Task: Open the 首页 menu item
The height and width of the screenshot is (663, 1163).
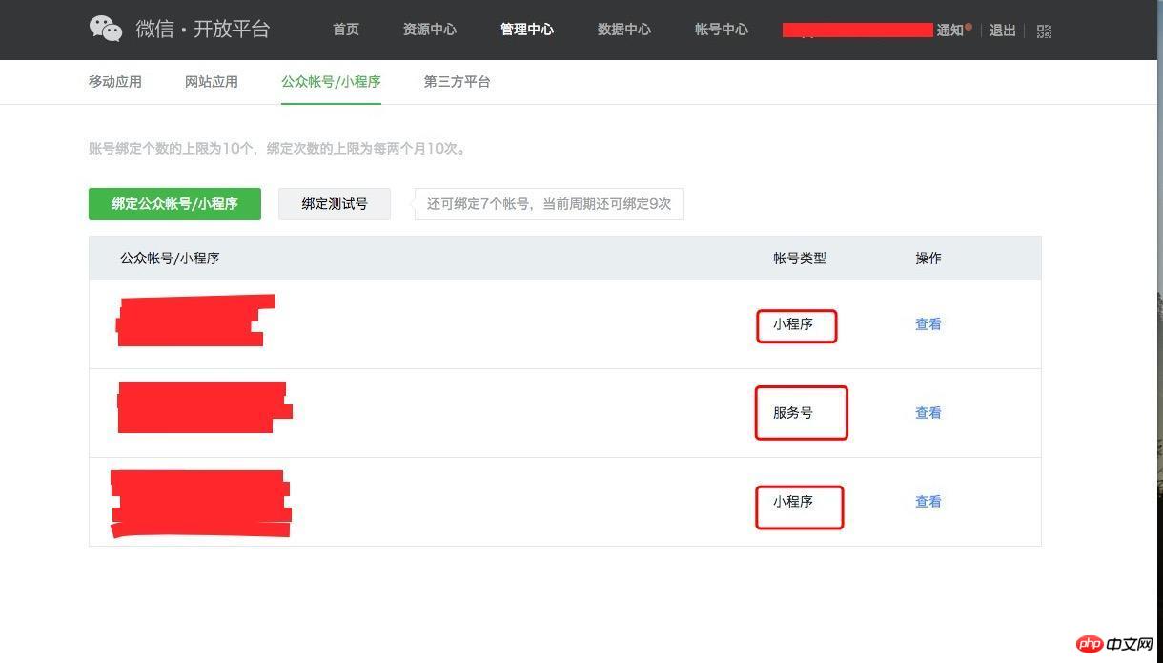Action: tap(345, 30)
